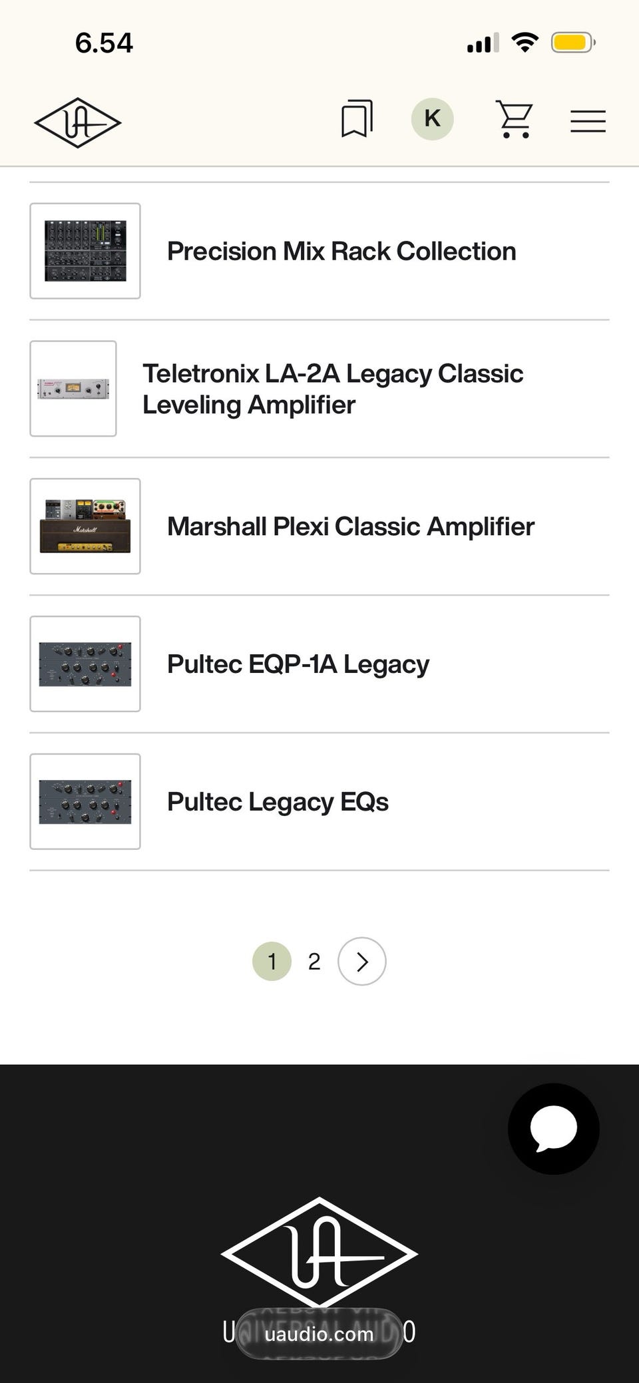This screenshot has width=639, height=1383.
Task: Open Marshall Plexi Classic Amplifier link
Action: (x=351, y=526)
